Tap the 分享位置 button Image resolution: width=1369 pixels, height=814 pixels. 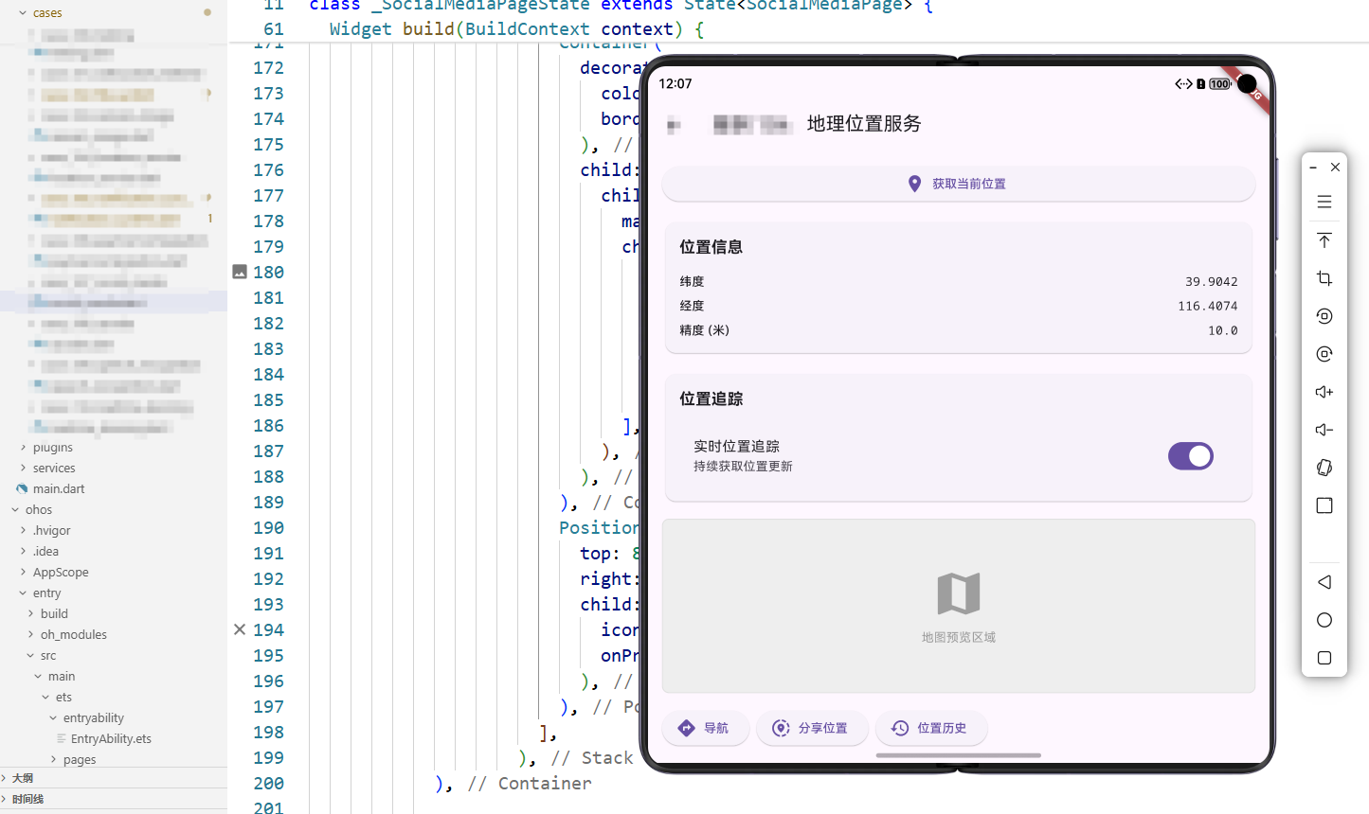tap(812, 728)
